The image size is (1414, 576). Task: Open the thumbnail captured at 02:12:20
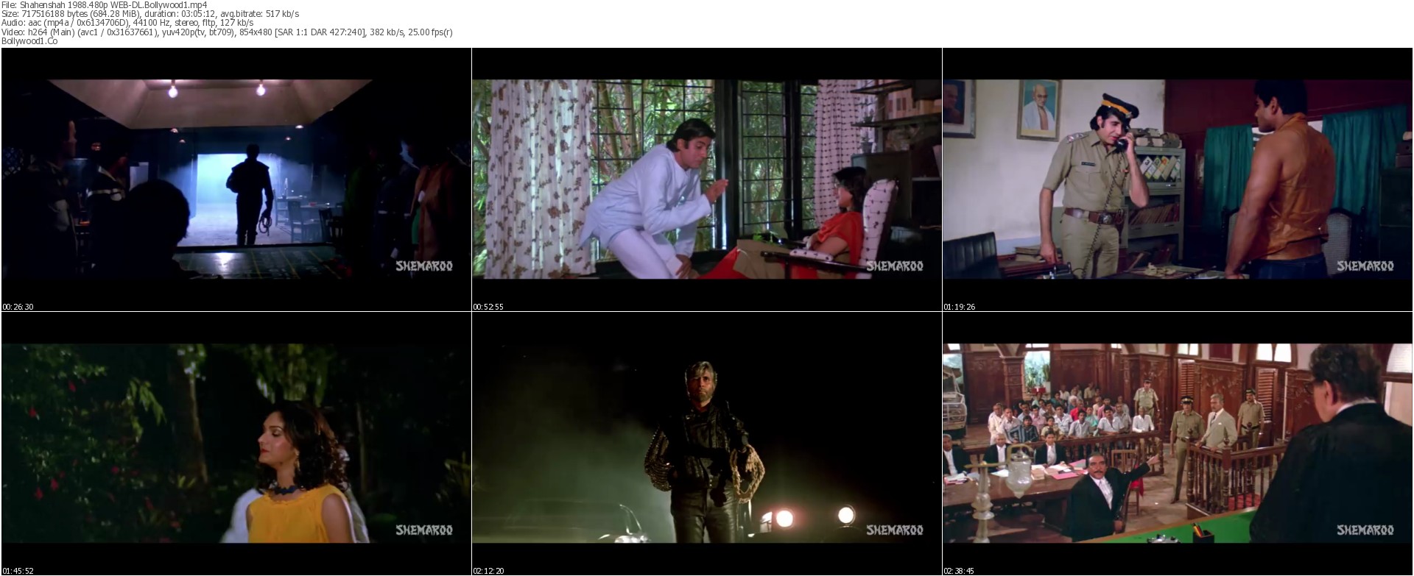[706, 444]
